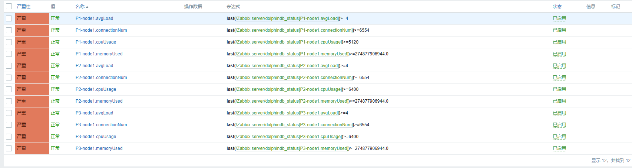Sort list by 状态 column header

tap(557, 7)
